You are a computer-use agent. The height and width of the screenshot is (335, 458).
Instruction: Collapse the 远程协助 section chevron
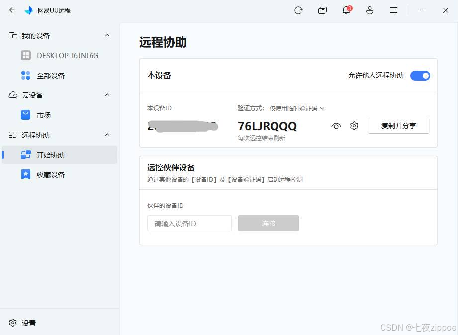107,135
